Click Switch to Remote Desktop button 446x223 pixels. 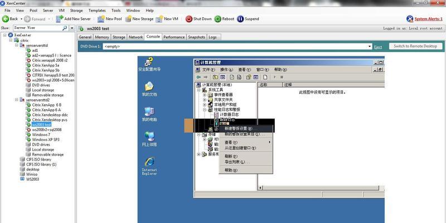(x=415, y=46)
